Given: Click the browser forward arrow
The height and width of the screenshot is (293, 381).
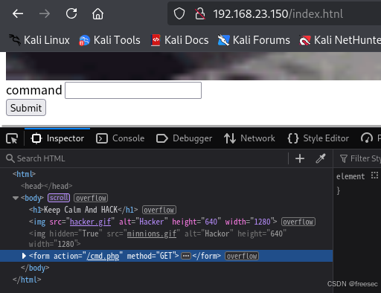Looking at the screenshot, I should 45,13.
